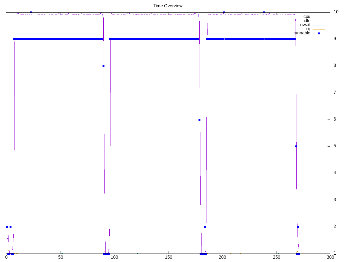Viewport: 350px width, 262px height.
Task: Click the y-axis tick label 7
Action: [x=335, y=93]
